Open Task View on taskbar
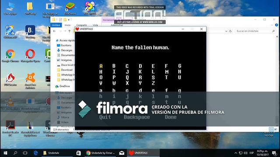Image resolution: width=280 pixels, height=157 pixels. pyautogui.click(x=25, y=153)
